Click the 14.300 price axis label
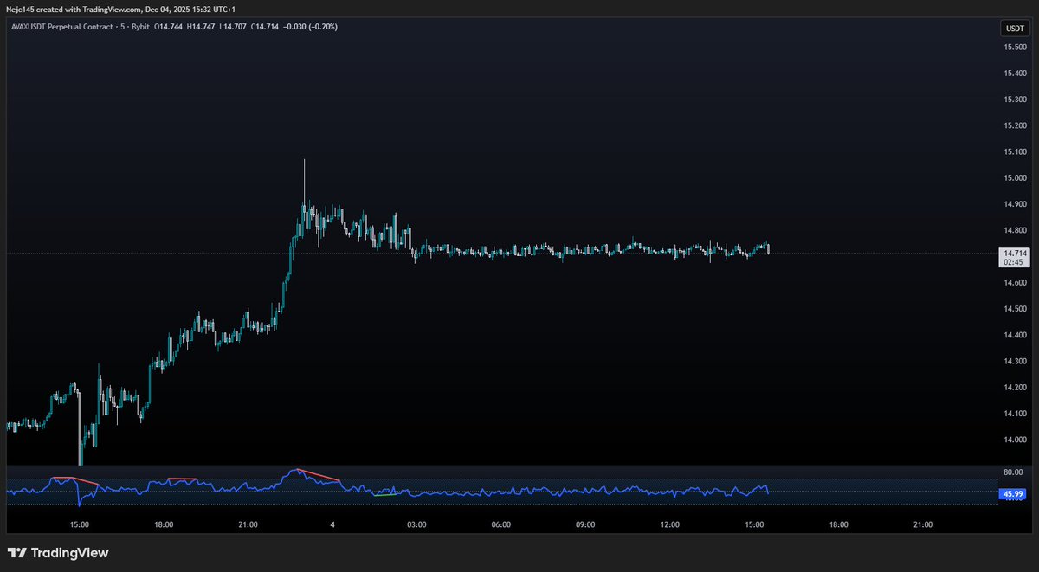 1014,361
